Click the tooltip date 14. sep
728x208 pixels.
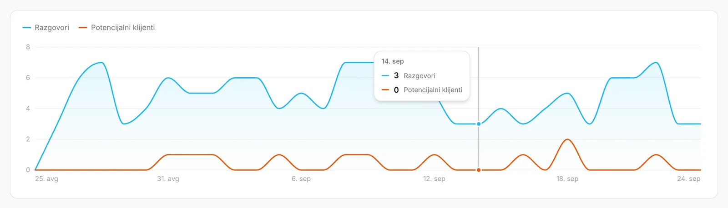(x=393, y=61)
